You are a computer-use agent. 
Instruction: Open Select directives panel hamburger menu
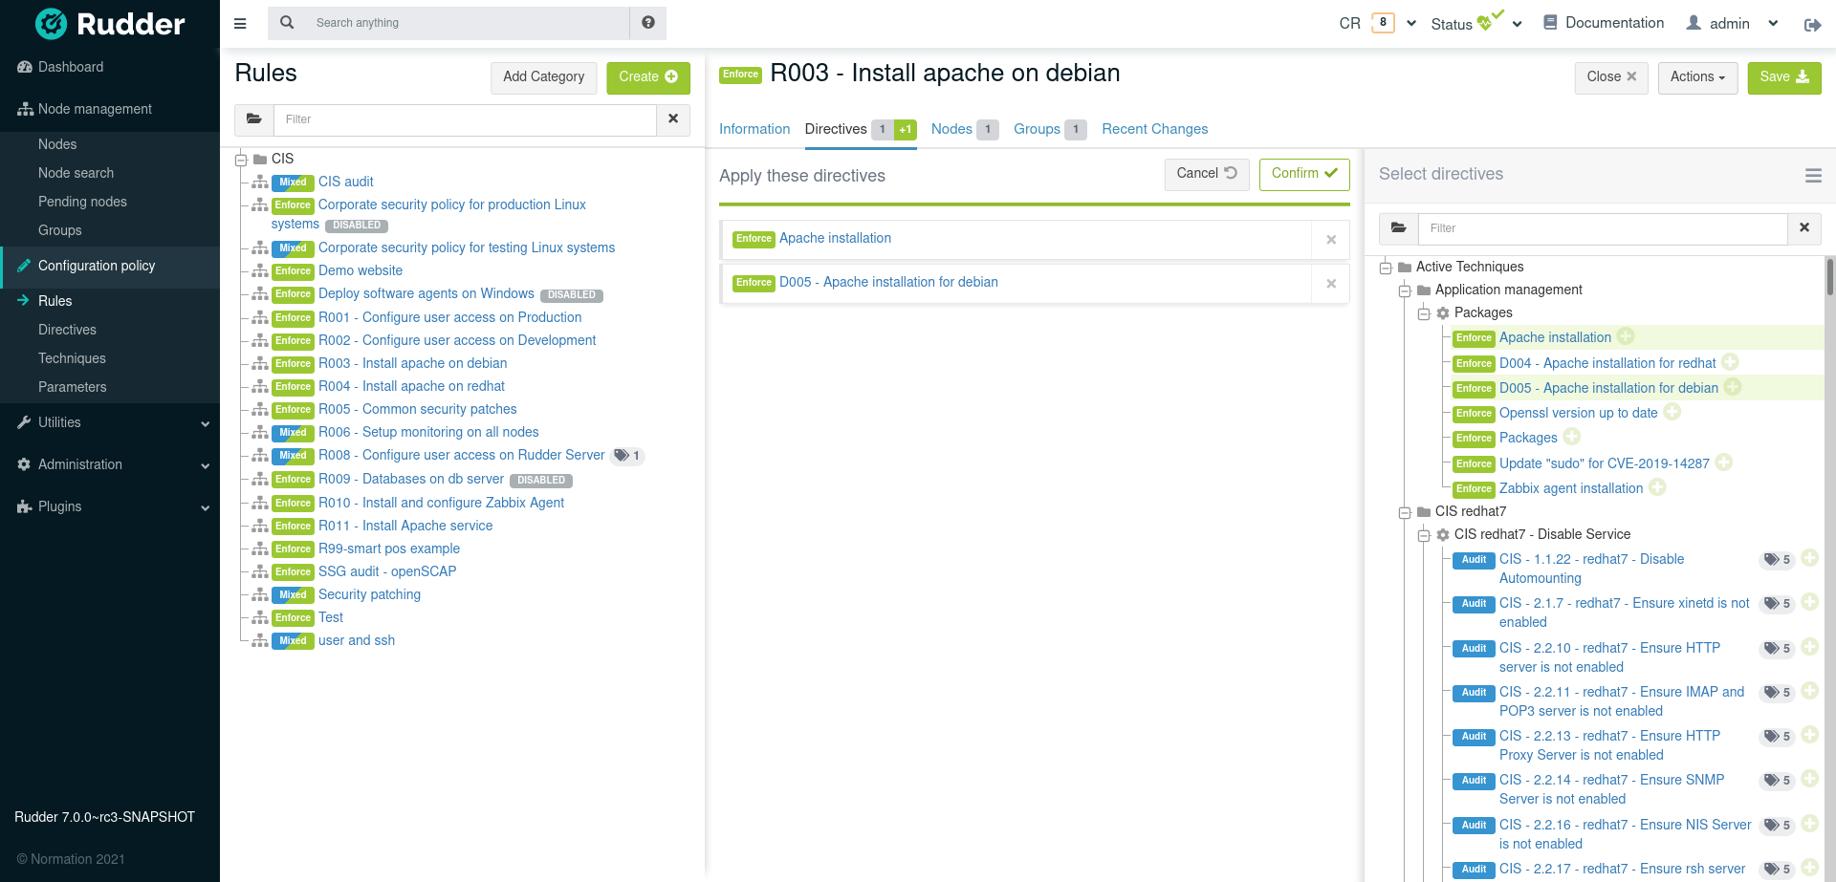(x=1812, y=175)
